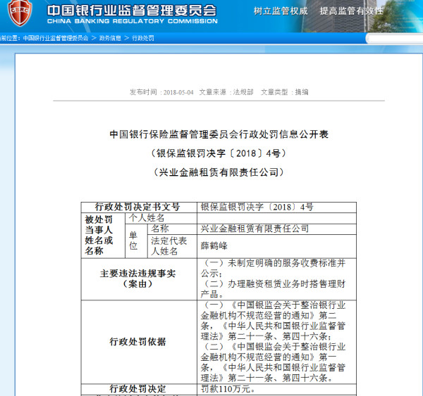The width and height of the screenshot is (423, 396).
Task: Open 中国银行业监督管理委员会 breadcrumb link
Action: pyautogui.click(x=56, y=38)
